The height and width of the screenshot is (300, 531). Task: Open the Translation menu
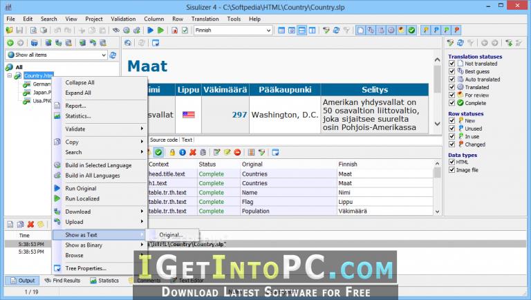[205, 19]
